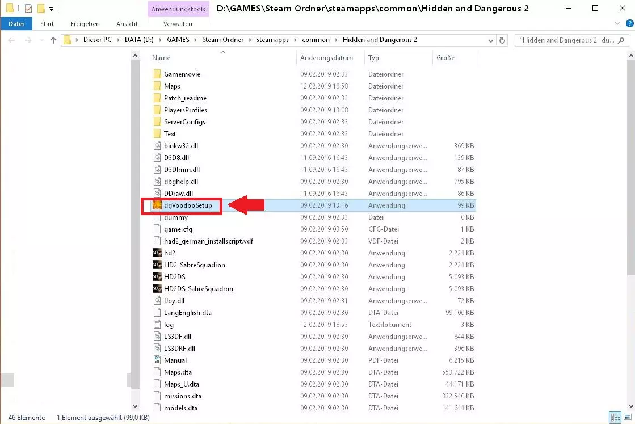This screenshot has width=635, height=424.
Task: Expand the address bar history dropdown
Action: click(490, 40)
